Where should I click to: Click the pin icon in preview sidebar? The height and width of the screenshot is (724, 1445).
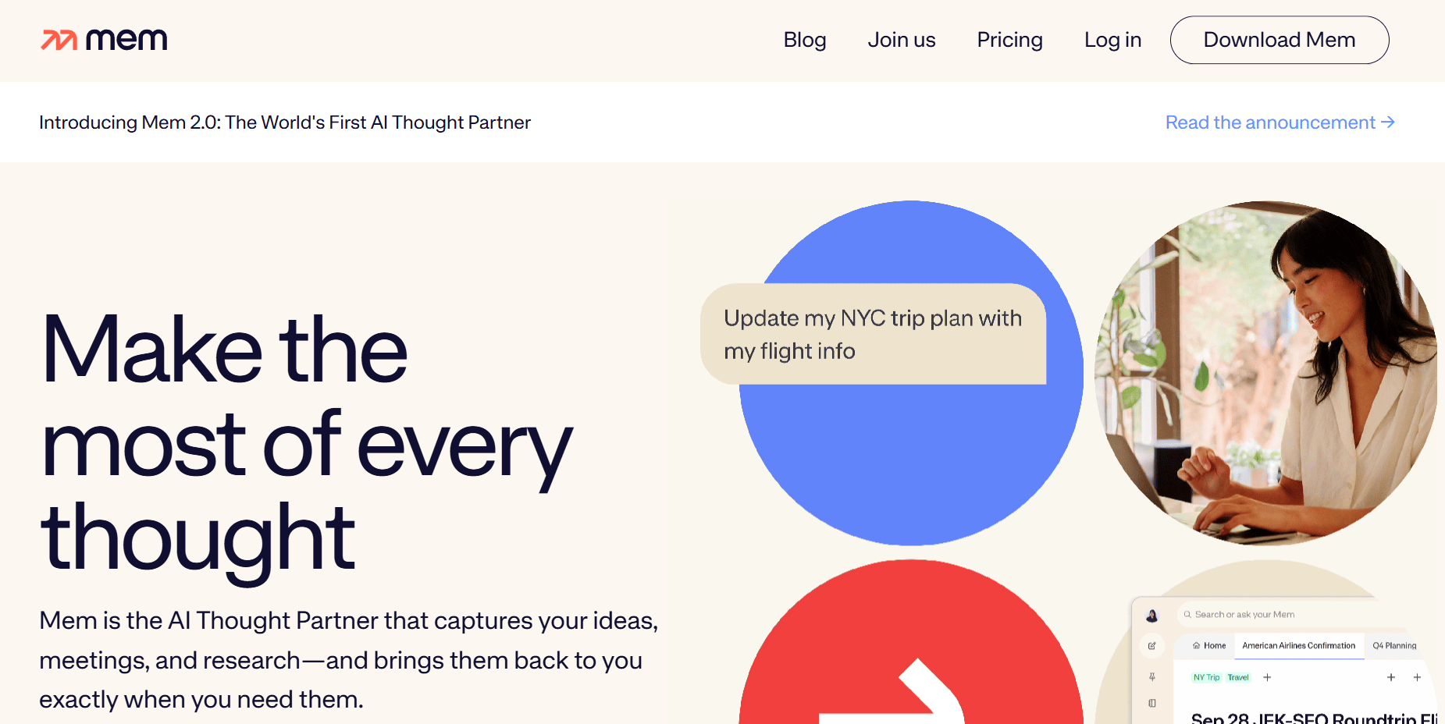[1152, 677]
